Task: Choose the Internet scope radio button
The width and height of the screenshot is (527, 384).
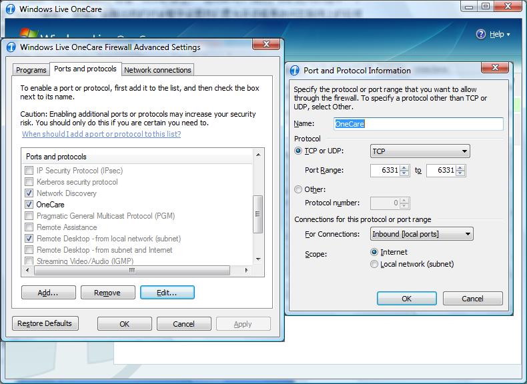Action: point(374,252)
